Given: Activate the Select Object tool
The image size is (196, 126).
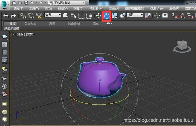Looking at the screenshot, I should (65, 16).
